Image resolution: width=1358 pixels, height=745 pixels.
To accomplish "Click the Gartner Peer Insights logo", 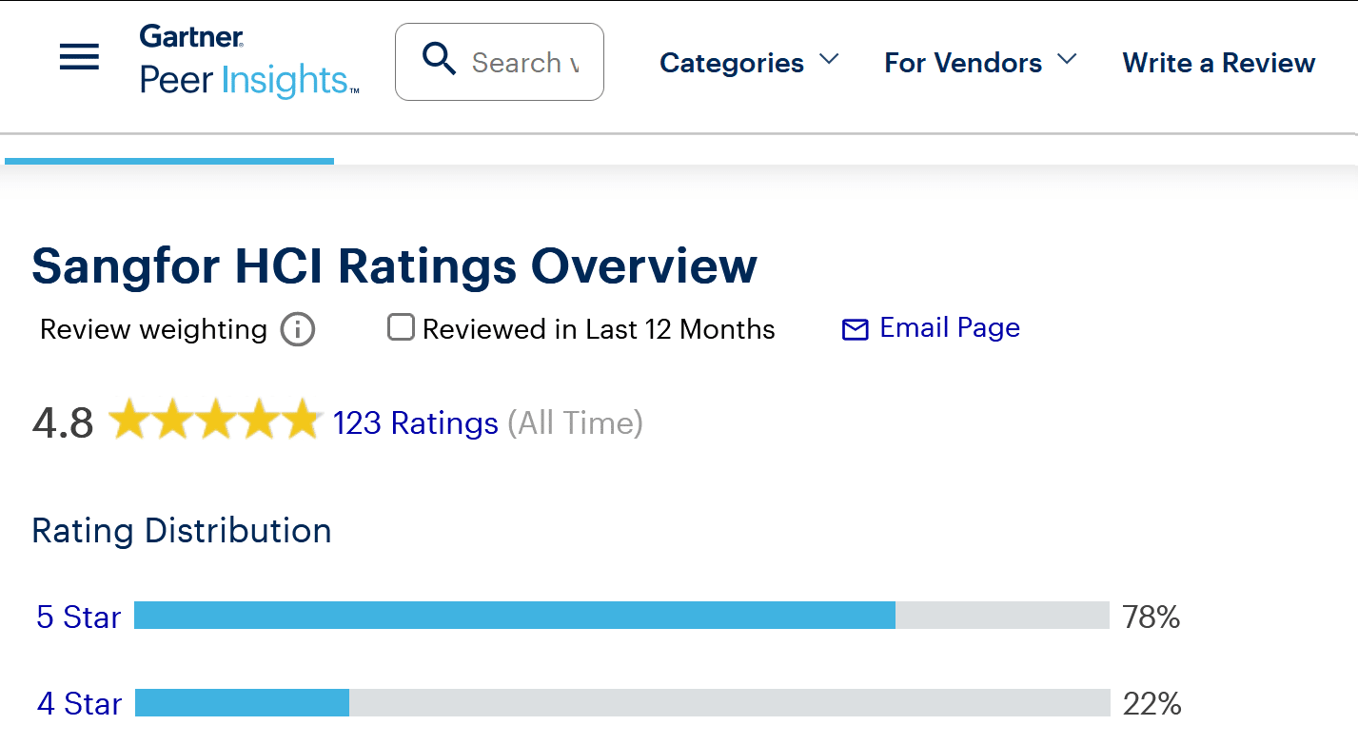I will click(x=249, y=62).
